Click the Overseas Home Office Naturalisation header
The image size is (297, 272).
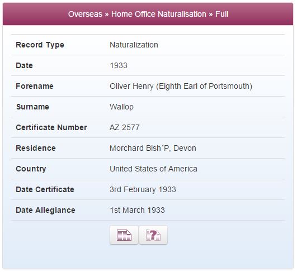[148, 14]
